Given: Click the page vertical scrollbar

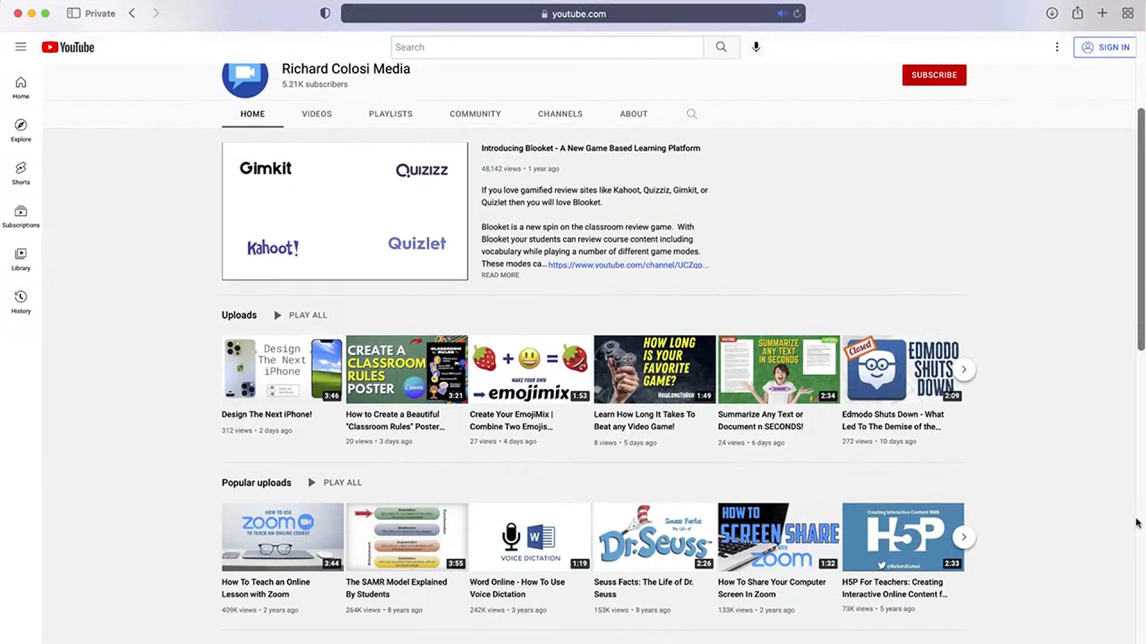Looking at the screenshot, I should (1141, 230).
